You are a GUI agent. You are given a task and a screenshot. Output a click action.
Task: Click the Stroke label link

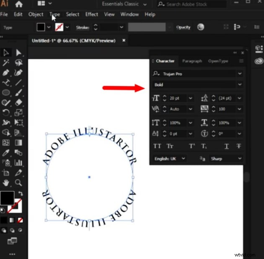tap(83, 27)
